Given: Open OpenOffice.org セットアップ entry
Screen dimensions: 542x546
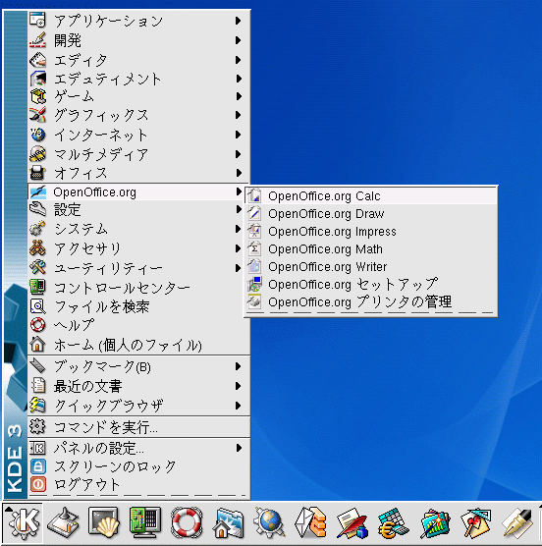Looking at the screenshot, I should 371,285.
